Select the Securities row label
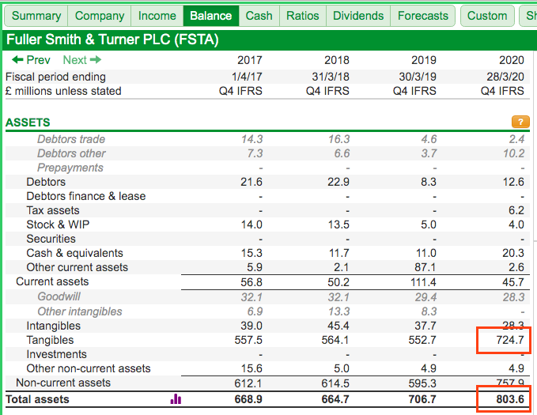Viewport: 537px width, 415px height. [x=51, y=239]
